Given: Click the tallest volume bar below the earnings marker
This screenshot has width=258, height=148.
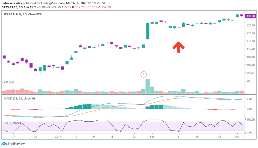Looking at the screenshot, I should coord(148,86).
